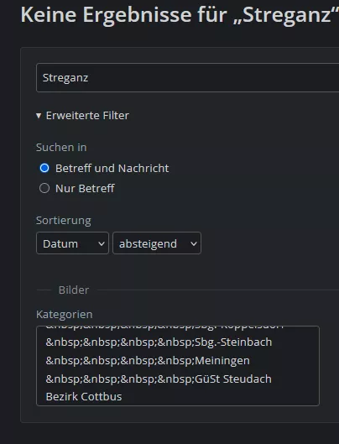This screenshot has width=339, height=444.
Task: Click the Keine Ergebnisse heading
Action: click(180, 15)
